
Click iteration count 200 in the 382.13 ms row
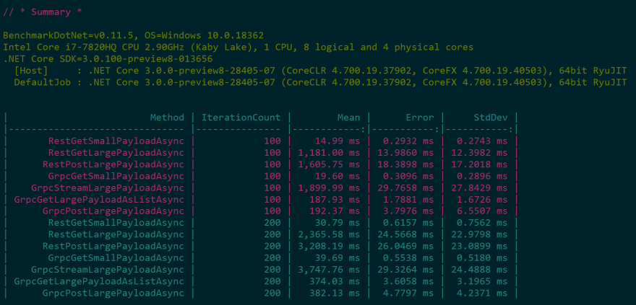(272, 293)
